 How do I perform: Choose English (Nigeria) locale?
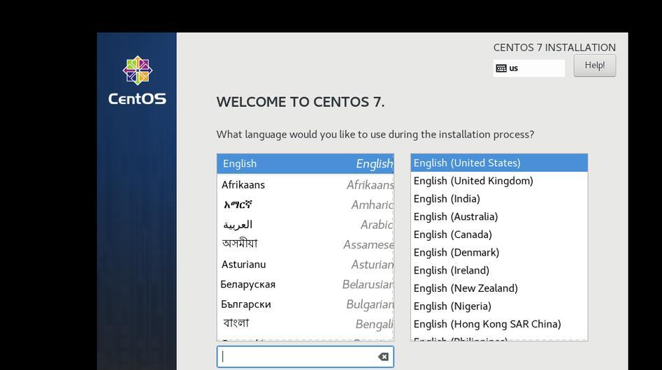coord(499,306)
